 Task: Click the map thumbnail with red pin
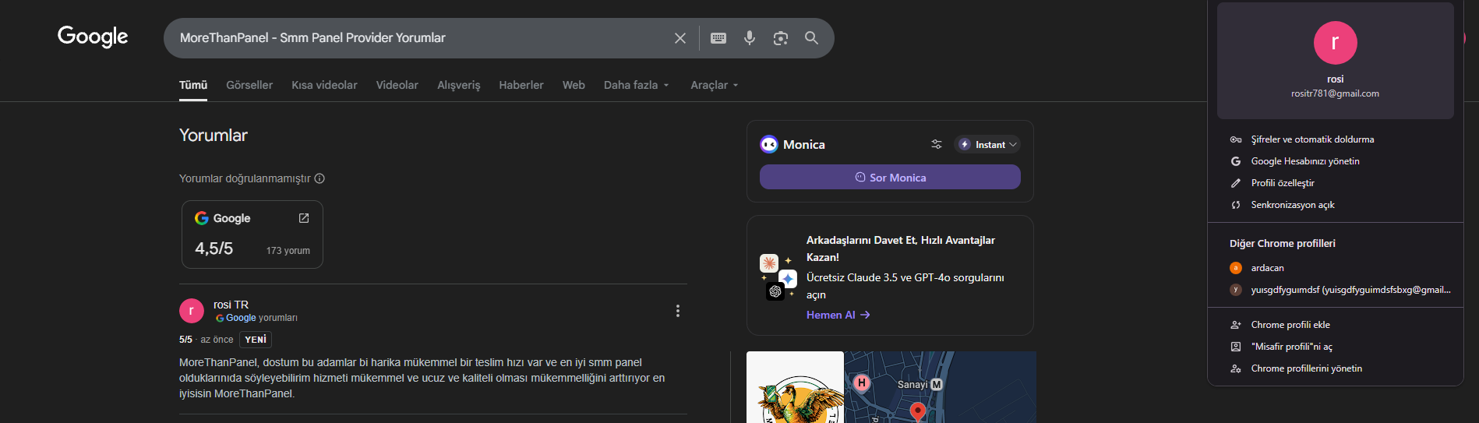click(x=940, y=387)
